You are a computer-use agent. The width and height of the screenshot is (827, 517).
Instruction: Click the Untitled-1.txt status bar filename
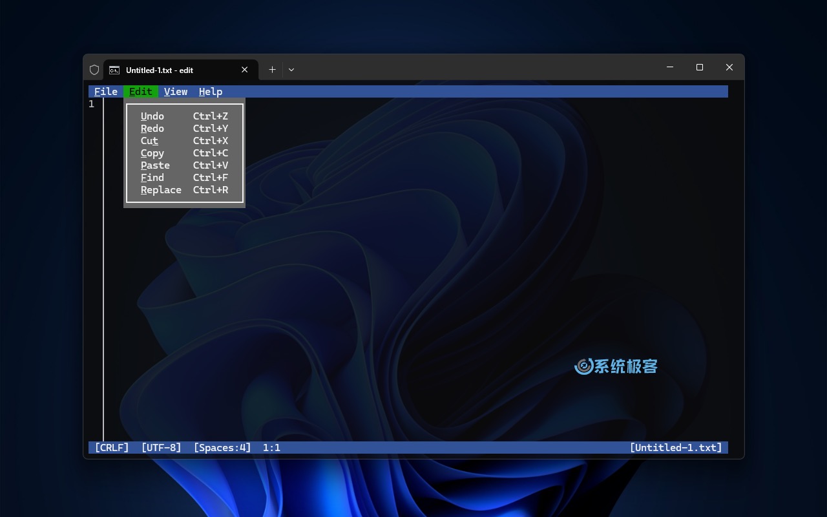pos(676,447)
